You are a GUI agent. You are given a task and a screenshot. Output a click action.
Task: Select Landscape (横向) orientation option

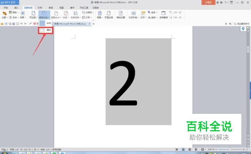[x=46, y=30]
